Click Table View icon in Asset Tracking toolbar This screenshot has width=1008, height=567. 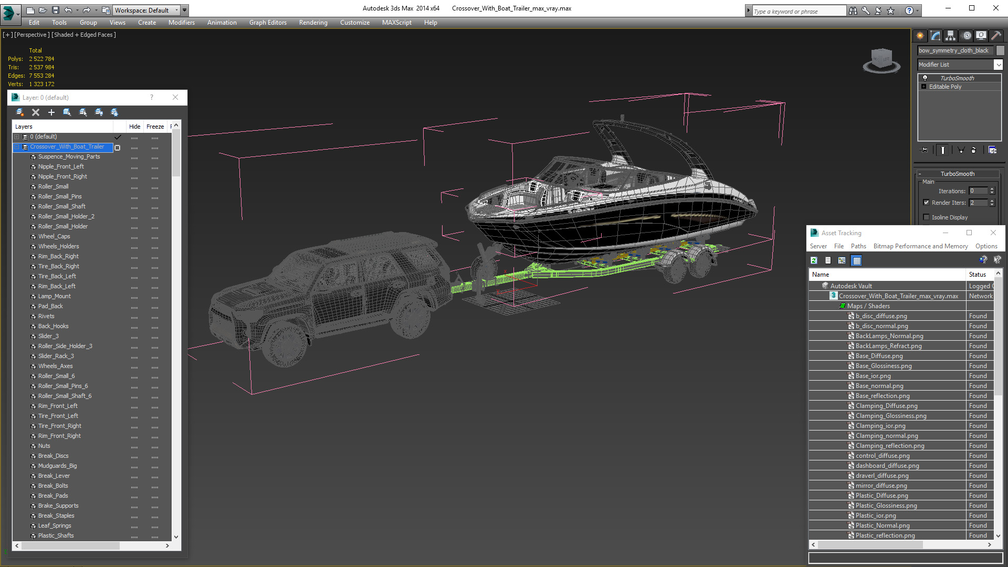pos(856,260)
